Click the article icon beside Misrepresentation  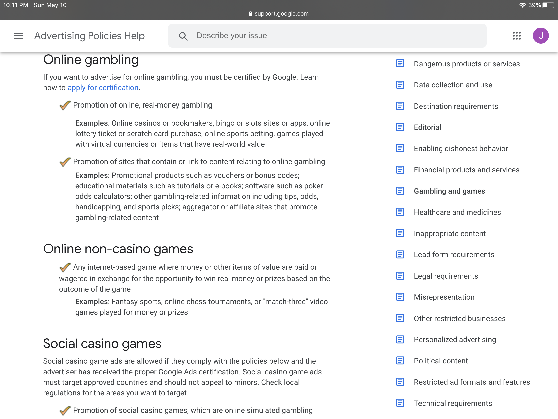tap(400, 297)
